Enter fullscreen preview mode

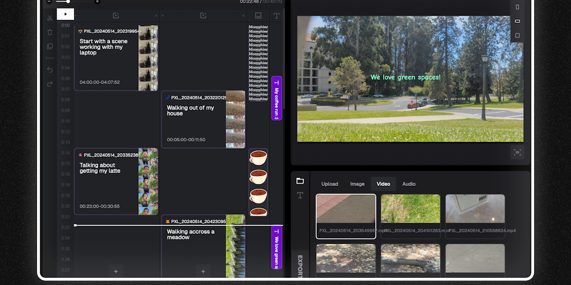(x=517, y=153)
